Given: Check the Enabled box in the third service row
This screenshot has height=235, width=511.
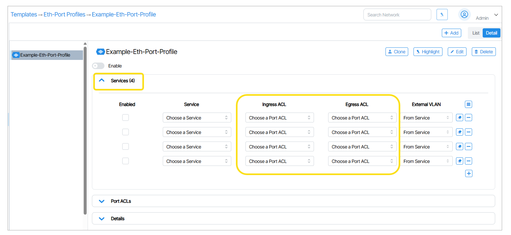Looking at the screenshot, I should click(x=126, y=146).
